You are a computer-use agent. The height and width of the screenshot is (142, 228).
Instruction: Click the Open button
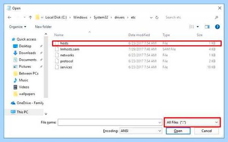178,131
